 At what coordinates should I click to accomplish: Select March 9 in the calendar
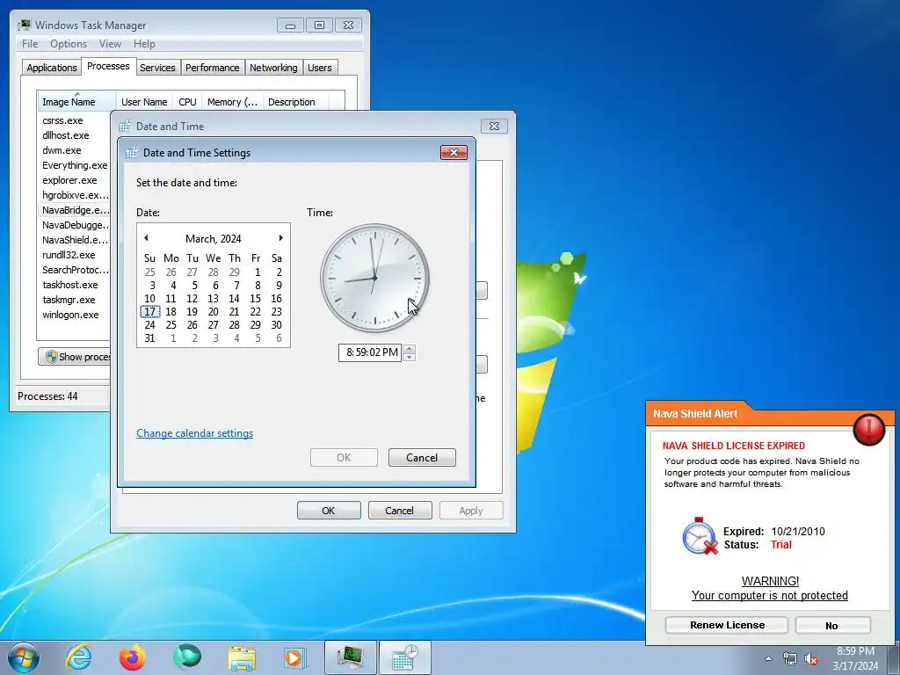pos(279,286)
